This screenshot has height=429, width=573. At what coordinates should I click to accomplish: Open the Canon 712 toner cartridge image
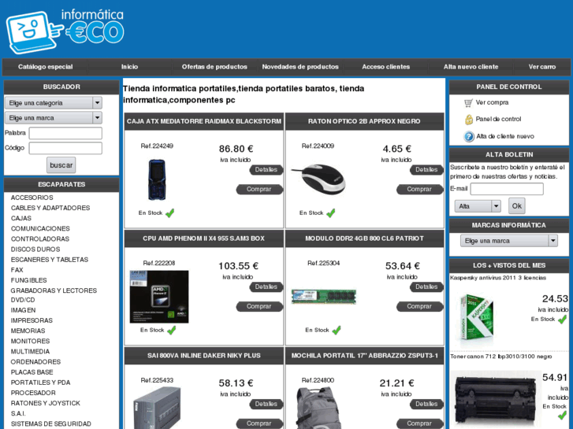[496, 399]
